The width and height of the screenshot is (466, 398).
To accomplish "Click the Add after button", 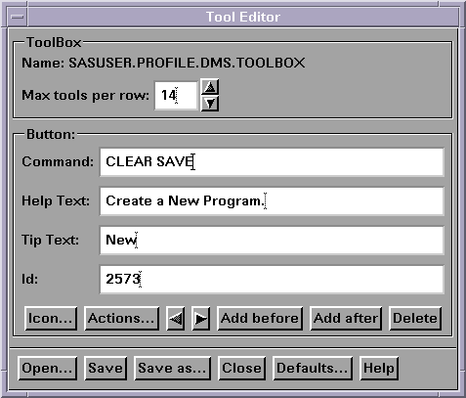I will [346, 318].
